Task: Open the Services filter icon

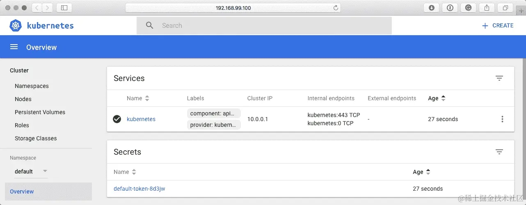Action: coord(499,78)
